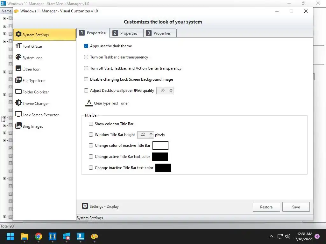Enable Turn on Taskbar clear transparency

(86, 57)
